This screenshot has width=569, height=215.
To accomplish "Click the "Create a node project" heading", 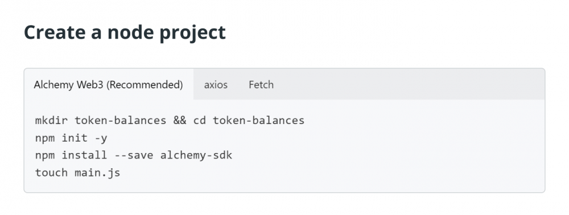I will coord(125,32).
